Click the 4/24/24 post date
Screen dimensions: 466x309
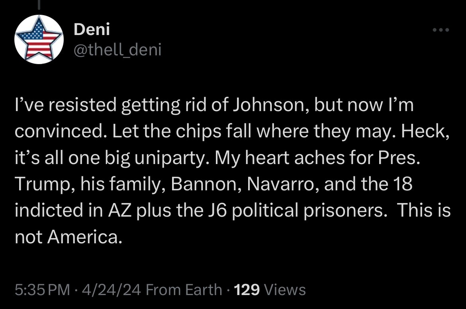[x=112, y=289]
